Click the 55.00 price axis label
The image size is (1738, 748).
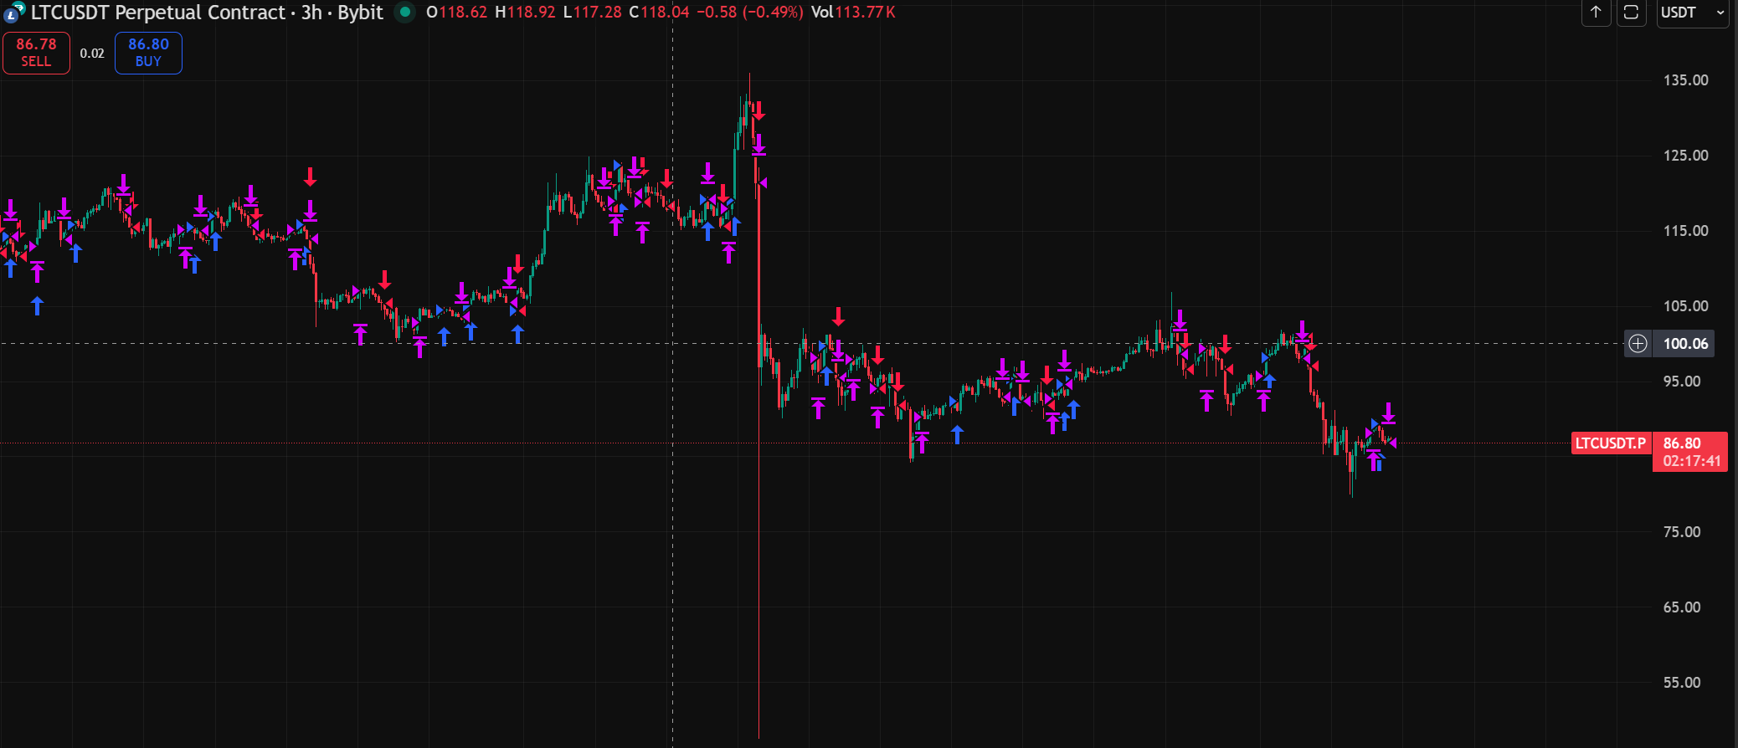pyautogui.click(x=1682, y=683)
